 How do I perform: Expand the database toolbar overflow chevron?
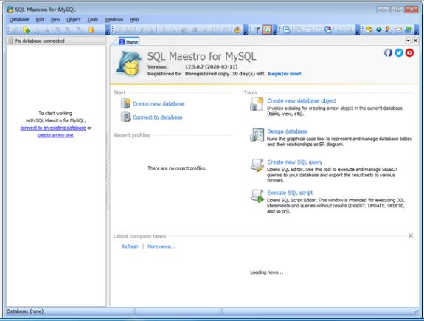click(108, 30)
